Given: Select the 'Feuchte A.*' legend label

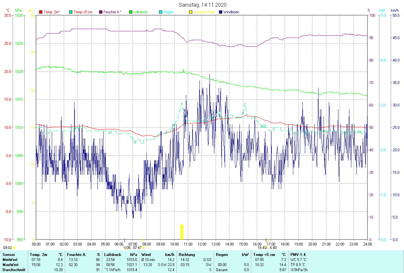Looking at the screenshot, I should click(x=112, y=12).
